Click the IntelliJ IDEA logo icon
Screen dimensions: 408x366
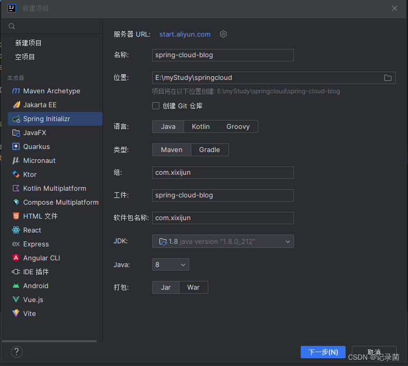(x=12, y=8)
